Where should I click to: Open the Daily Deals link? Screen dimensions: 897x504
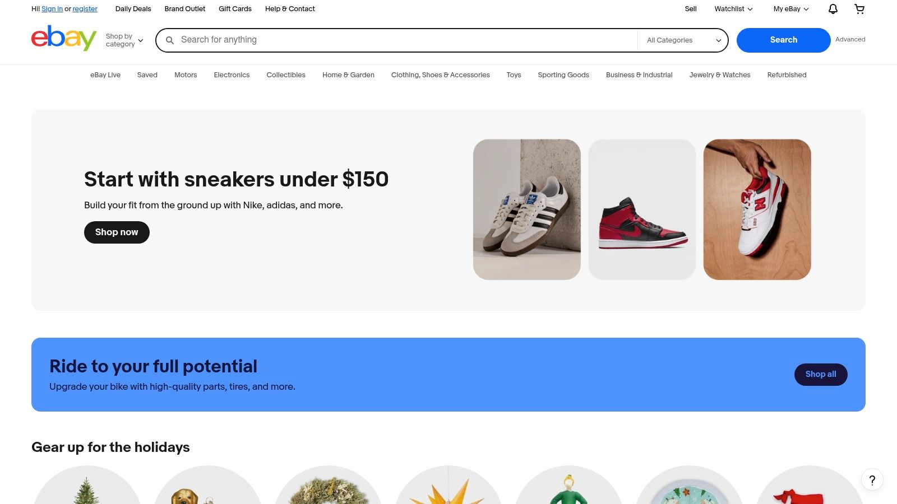[133, 9]
